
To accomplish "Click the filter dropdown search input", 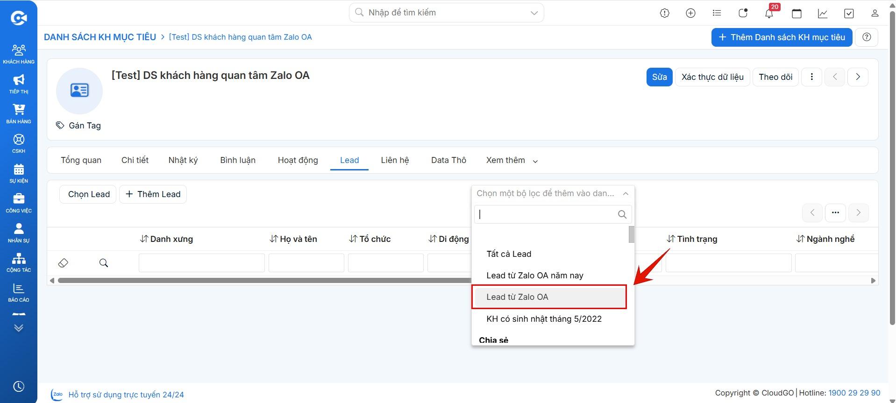I will [x=553, y=214].
